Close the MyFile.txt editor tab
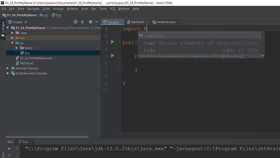The image size is (280, 158). [147, 22]
